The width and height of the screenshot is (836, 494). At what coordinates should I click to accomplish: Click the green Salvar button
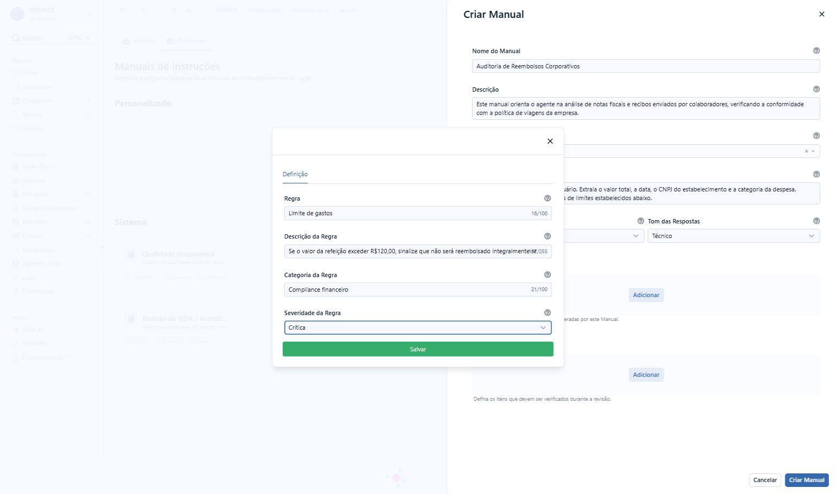tap(418, 349)
